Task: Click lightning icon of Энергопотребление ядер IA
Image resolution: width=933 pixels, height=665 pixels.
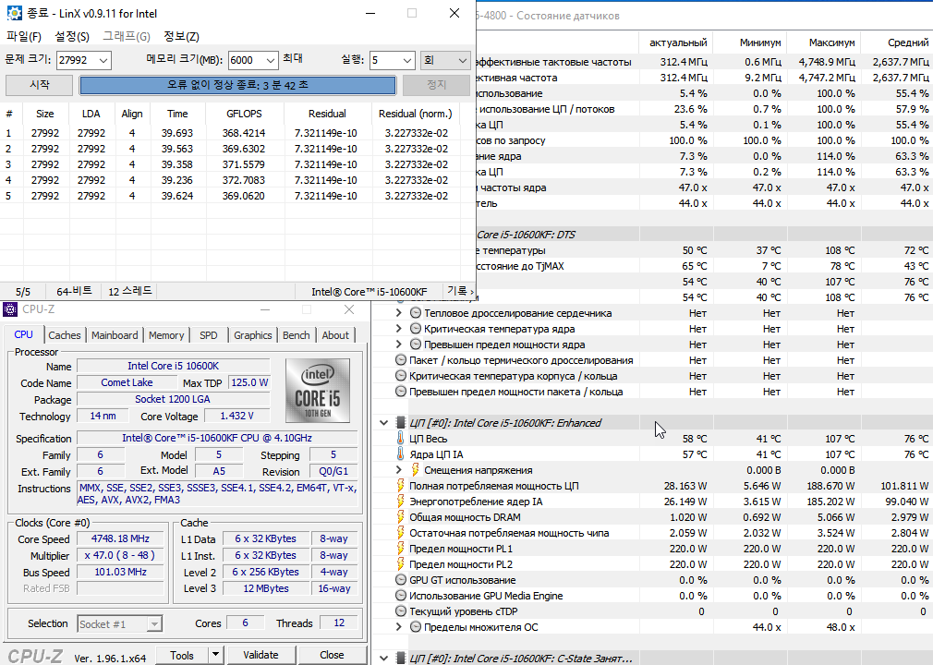Action: (401, 502)
